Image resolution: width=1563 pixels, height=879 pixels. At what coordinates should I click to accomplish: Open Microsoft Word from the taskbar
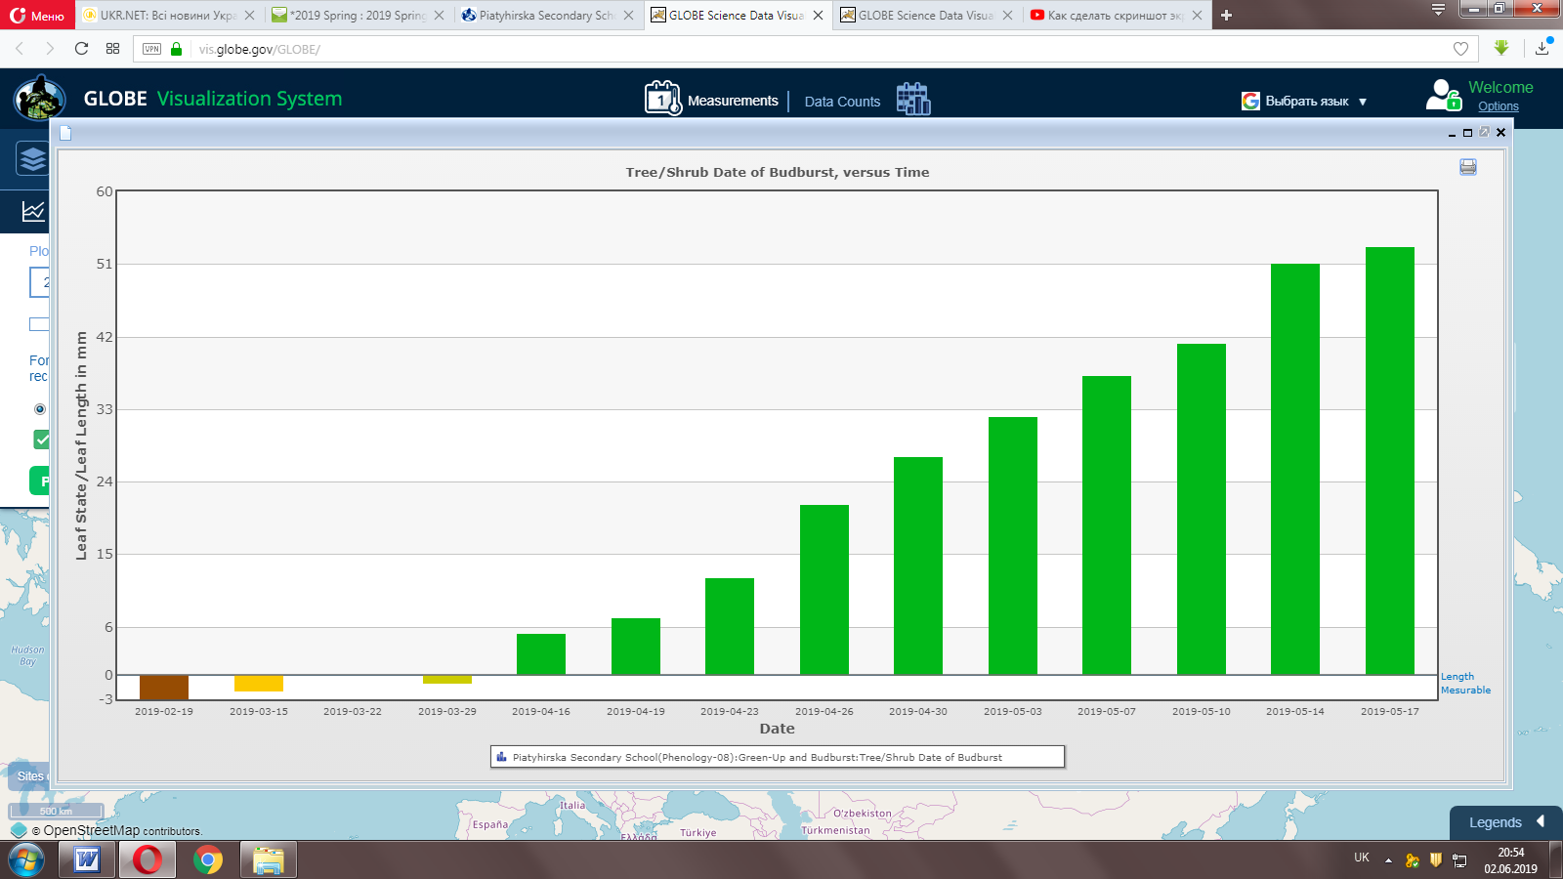click(88, 860)
